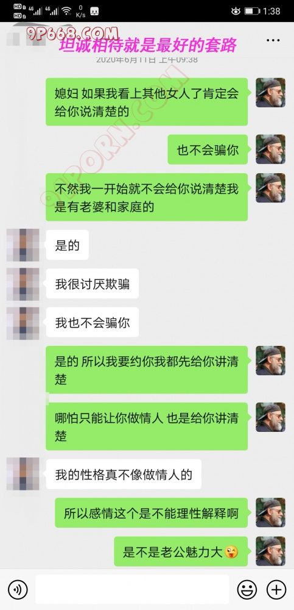The image size is (294, 610).
Task: Select the '我很讨厌欺骗' message bubble
Action: (92, 284)
